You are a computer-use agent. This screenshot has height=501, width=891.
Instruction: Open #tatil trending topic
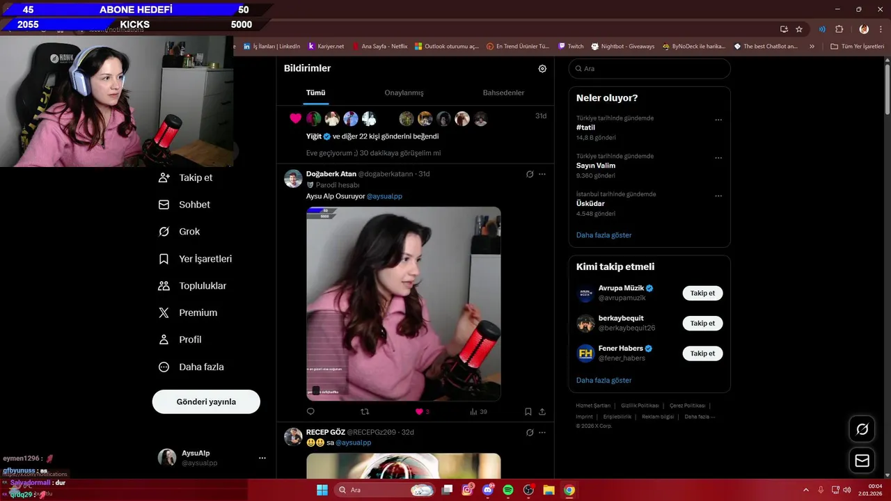pyautogui.click(x=585, y=127)
